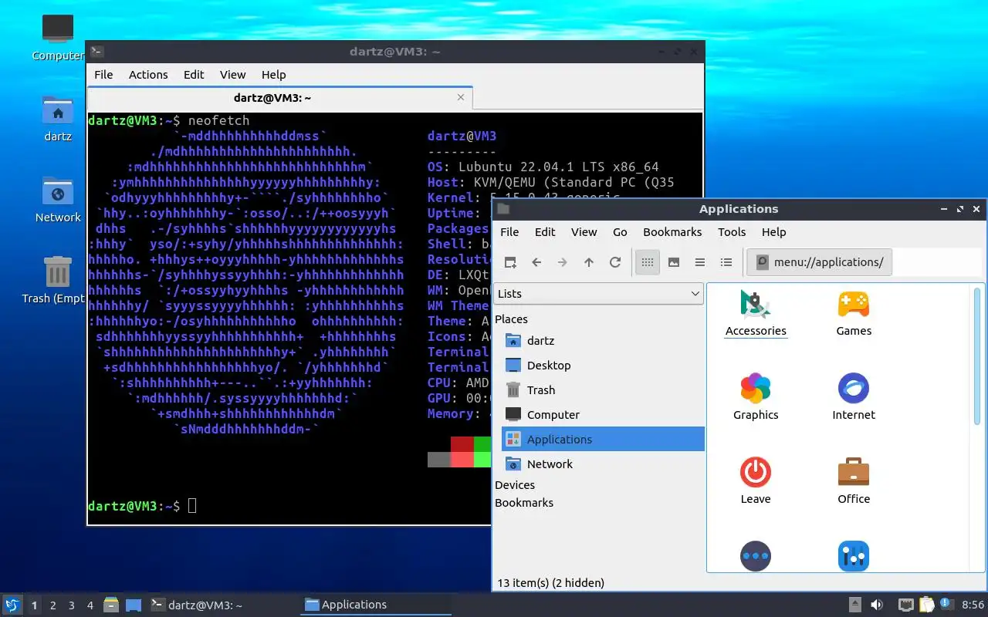The width and height of the screenshot is (988, 617).
Task: Open new tab in file manager toolbar
Action: 510,262
